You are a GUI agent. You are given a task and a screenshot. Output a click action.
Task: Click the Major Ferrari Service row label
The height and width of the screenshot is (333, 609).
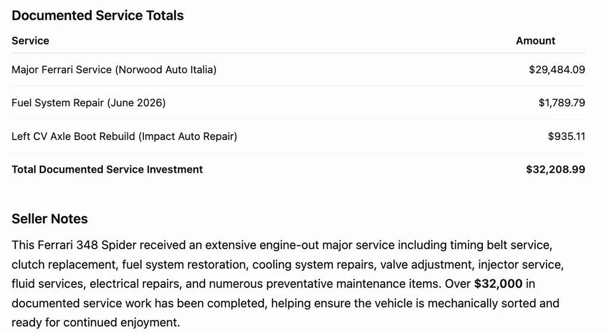(114, 70)
